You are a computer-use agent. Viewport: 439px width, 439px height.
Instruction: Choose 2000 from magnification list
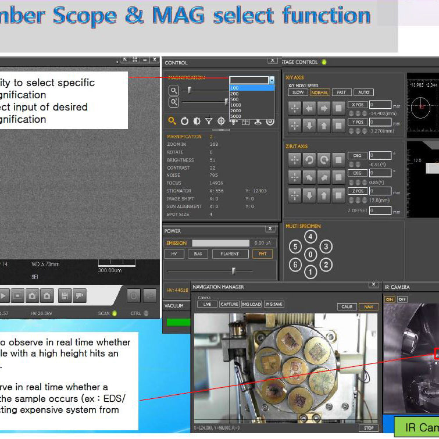(252, 111)
